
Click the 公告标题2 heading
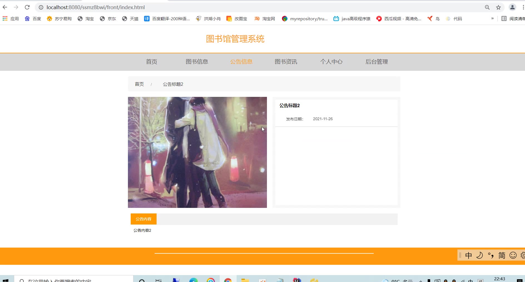click(x=289, y=105)
